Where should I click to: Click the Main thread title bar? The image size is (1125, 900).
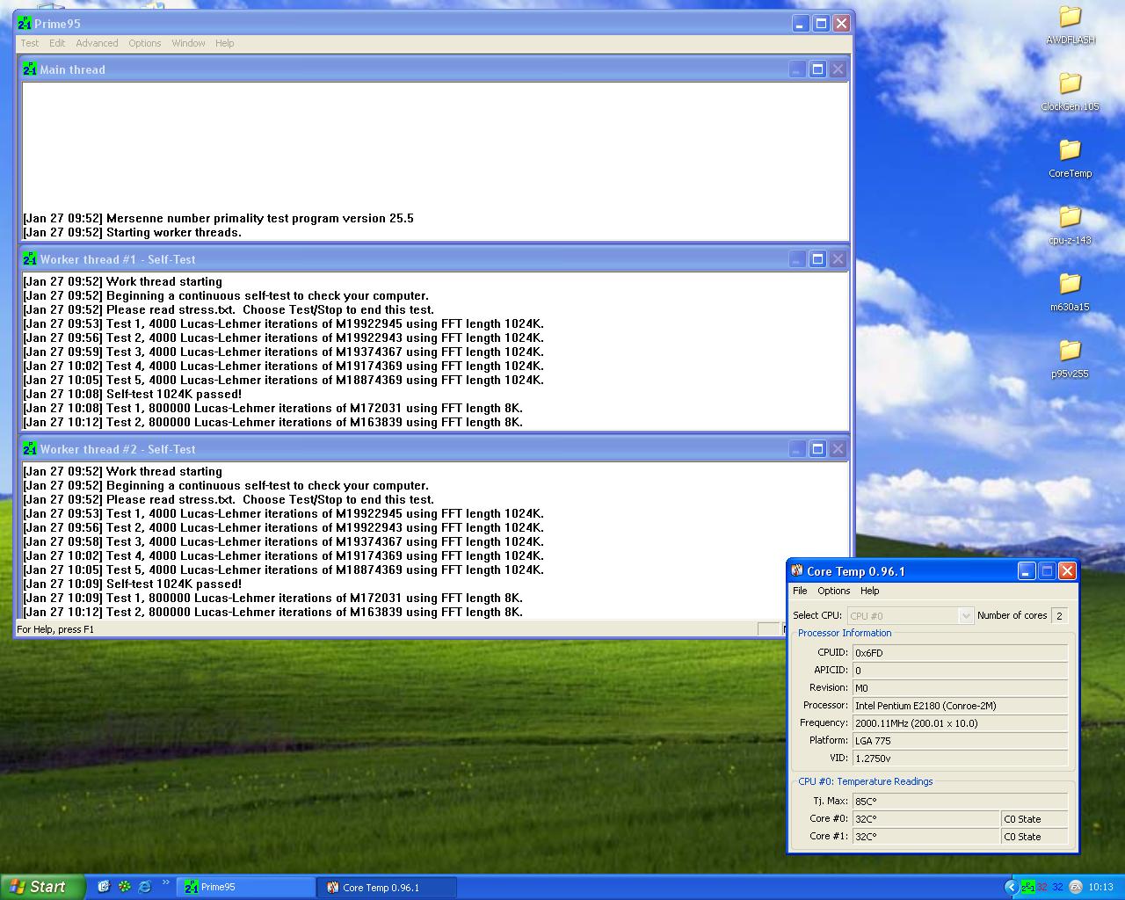434,69
